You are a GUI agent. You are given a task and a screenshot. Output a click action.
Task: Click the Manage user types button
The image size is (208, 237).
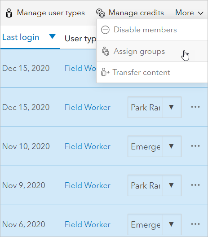pos(45,13)
